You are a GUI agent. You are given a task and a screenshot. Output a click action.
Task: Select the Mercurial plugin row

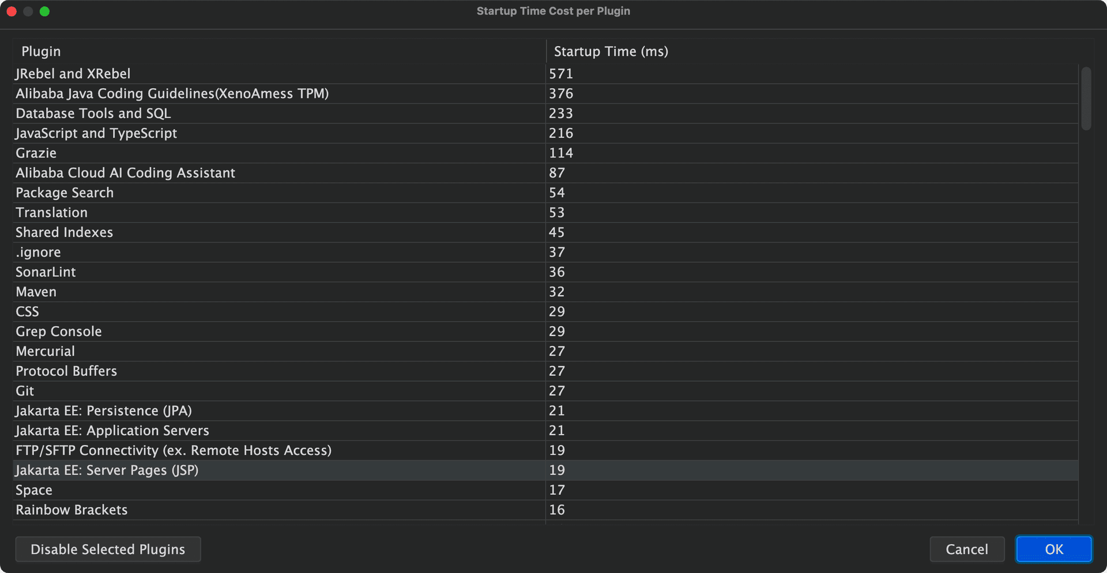545,351
